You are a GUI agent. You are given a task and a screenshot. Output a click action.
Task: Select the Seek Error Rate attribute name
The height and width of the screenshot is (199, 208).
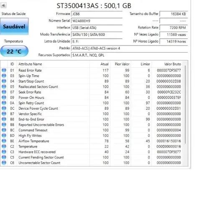(30, 92)
